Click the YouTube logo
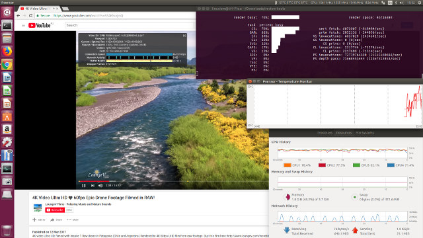The width and height of the screenshot is (423, 238). 40,25
